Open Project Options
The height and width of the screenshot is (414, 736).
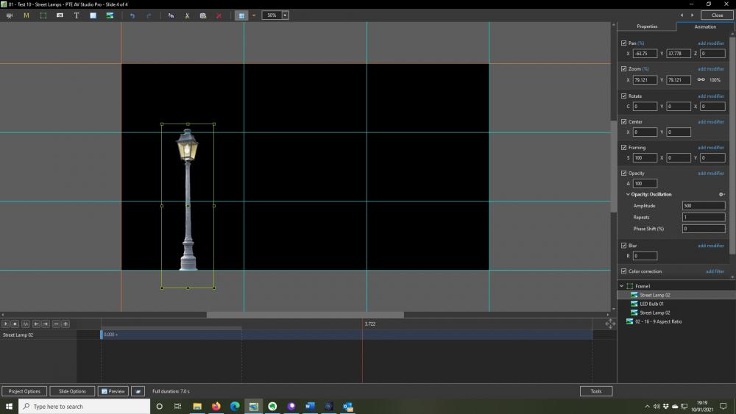point(24,391)
